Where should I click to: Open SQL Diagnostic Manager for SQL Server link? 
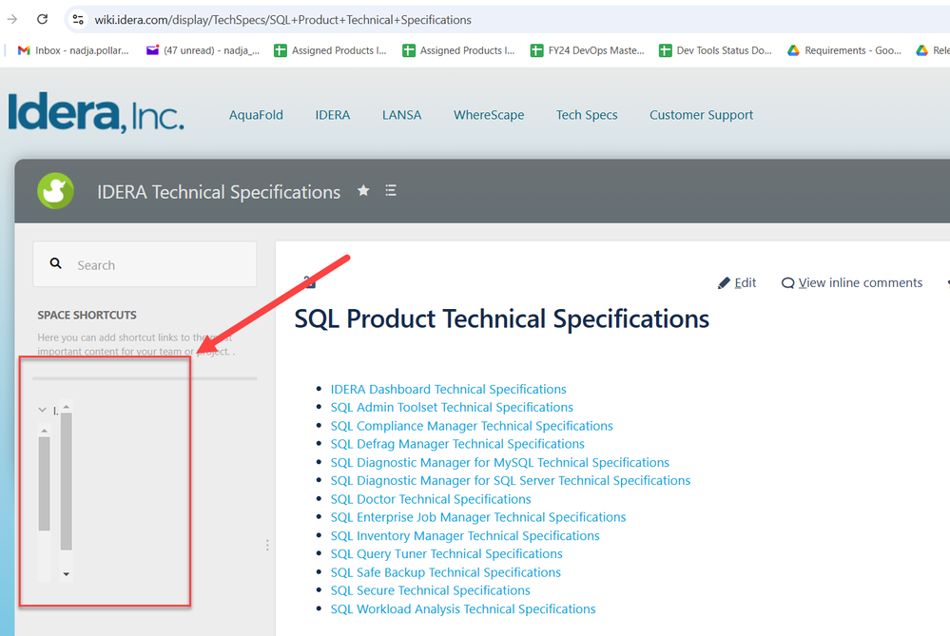point(510,480)
